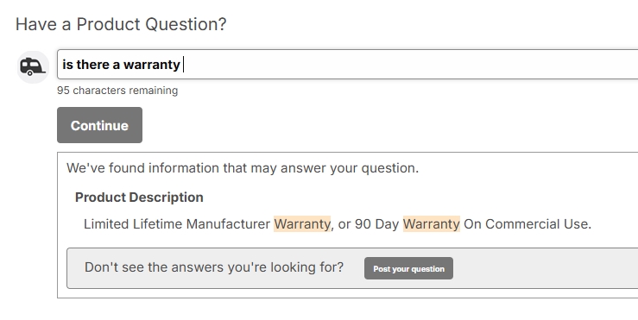Viewport: 638px width, 320px height.
Task: Click the first highlighted Warranty word
Action: click(x=302, y=224)
